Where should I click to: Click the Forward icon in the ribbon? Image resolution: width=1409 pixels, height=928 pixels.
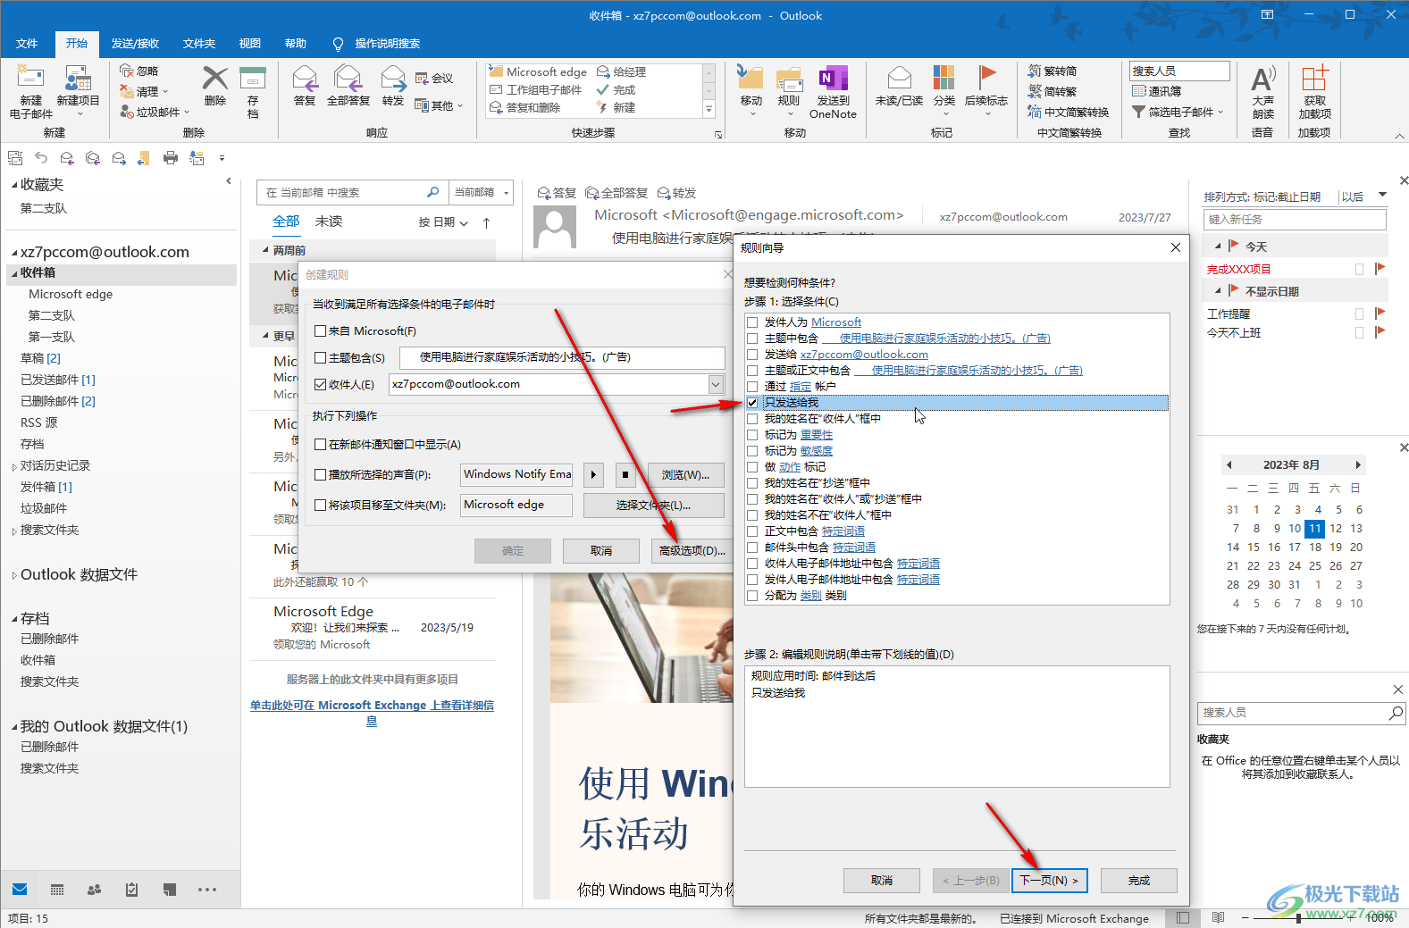(x=393, y=78)
